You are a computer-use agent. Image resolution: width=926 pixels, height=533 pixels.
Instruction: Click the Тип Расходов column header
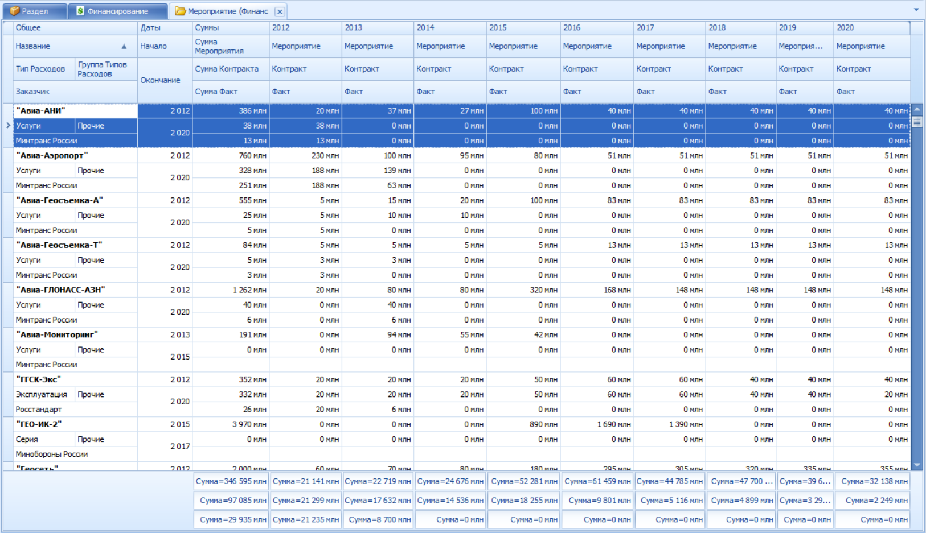point(44,69)
